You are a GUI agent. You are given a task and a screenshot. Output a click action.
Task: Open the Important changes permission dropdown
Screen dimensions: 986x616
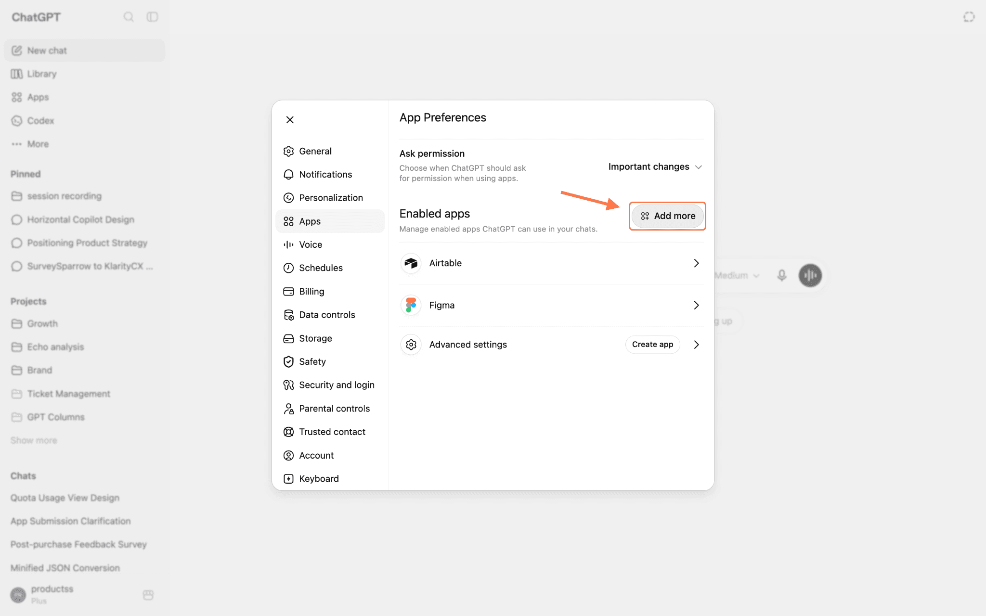click(x=655, y=167)
